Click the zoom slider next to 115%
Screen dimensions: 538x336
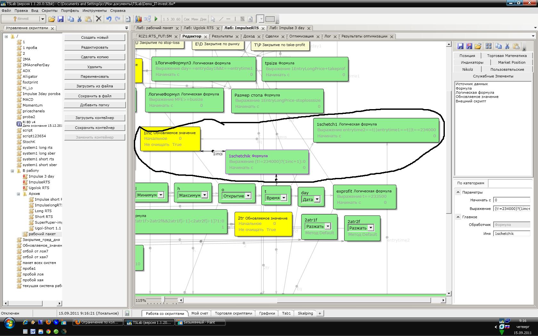point(163,300)
